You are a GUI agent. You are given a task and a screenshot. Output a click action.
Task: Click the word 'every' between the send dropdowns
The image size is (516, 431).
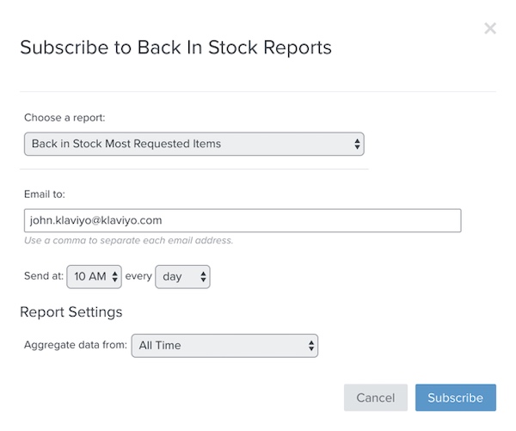(138, 276)
